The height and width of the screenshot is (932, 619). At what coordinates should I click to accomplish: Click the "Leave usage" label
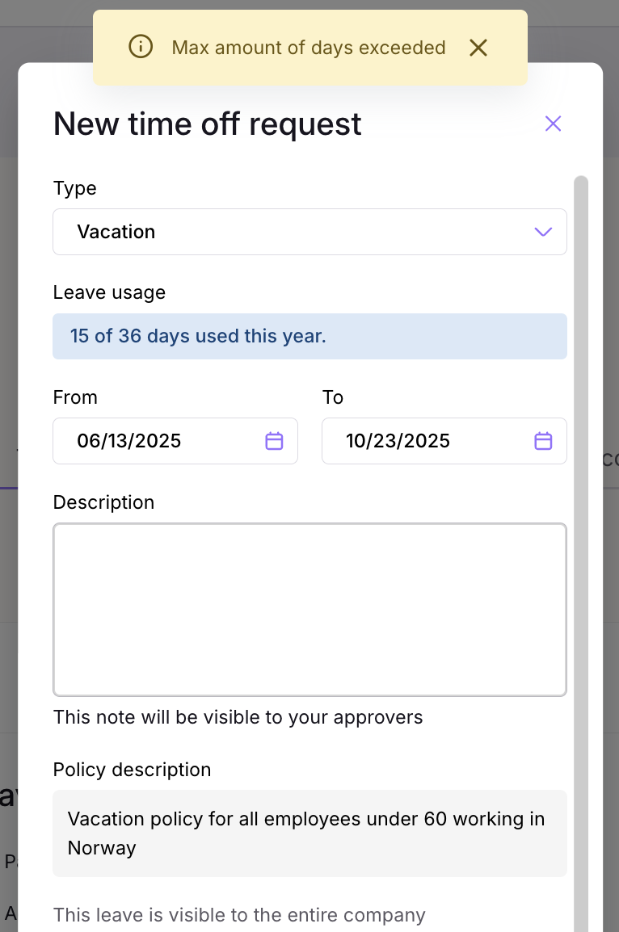pyautogui.click(x=109, y=292)
